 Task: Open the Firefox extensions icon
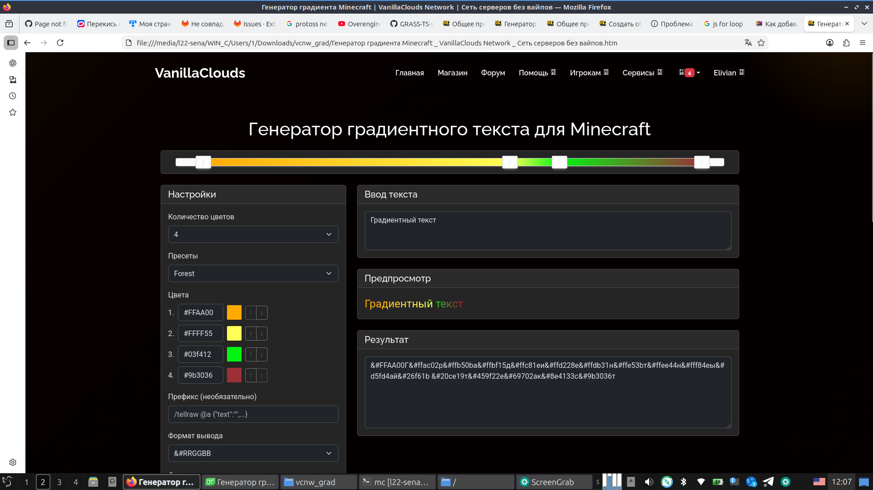point(846,43)
